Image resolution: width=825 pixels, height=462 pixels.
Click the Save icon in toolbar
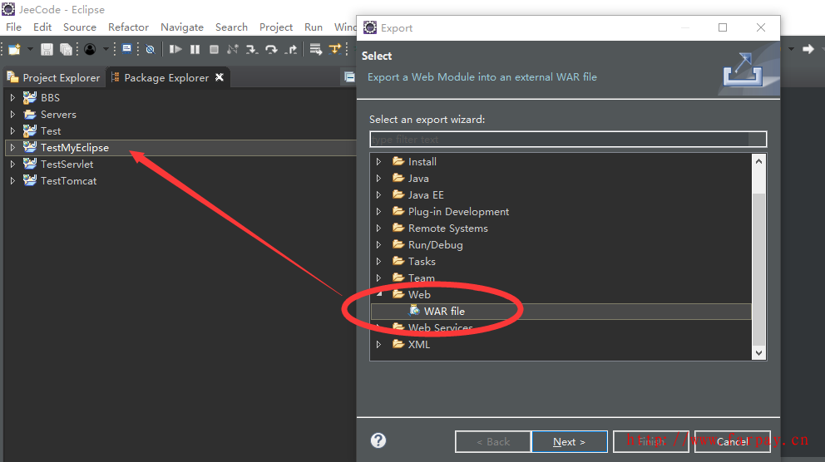(x=47, y=50)
